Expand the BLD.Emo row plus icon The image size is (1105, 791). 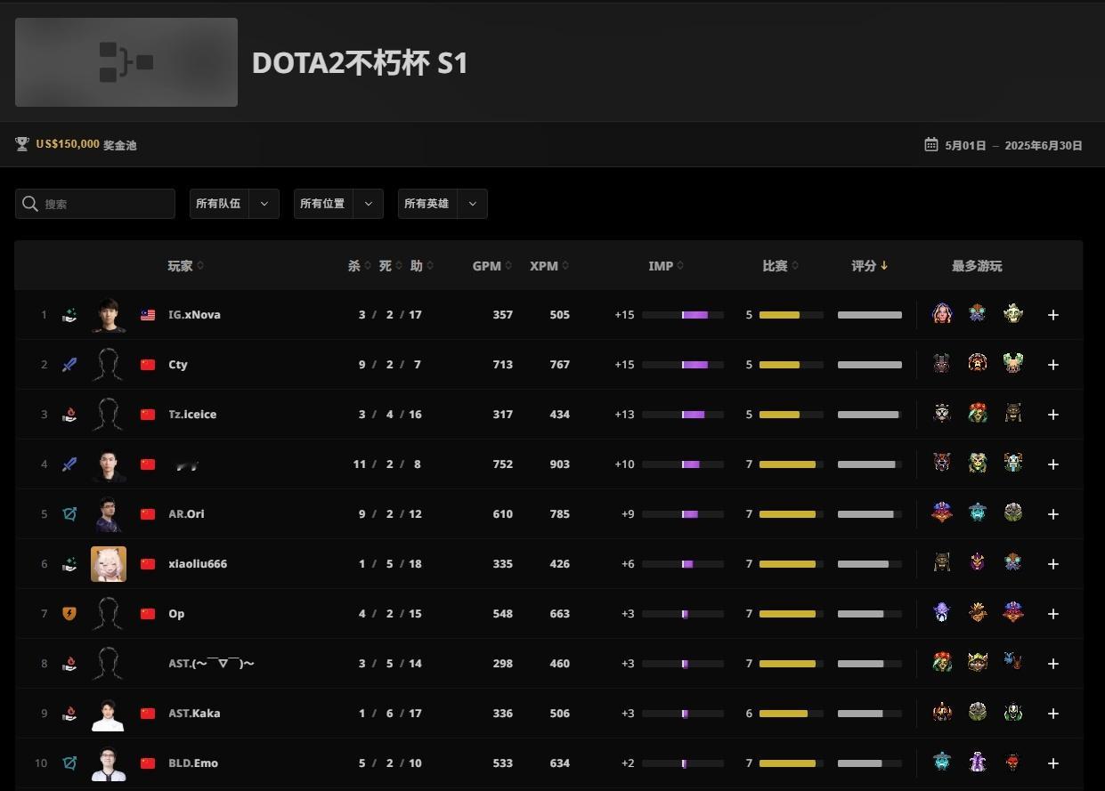pos(1053,763)
